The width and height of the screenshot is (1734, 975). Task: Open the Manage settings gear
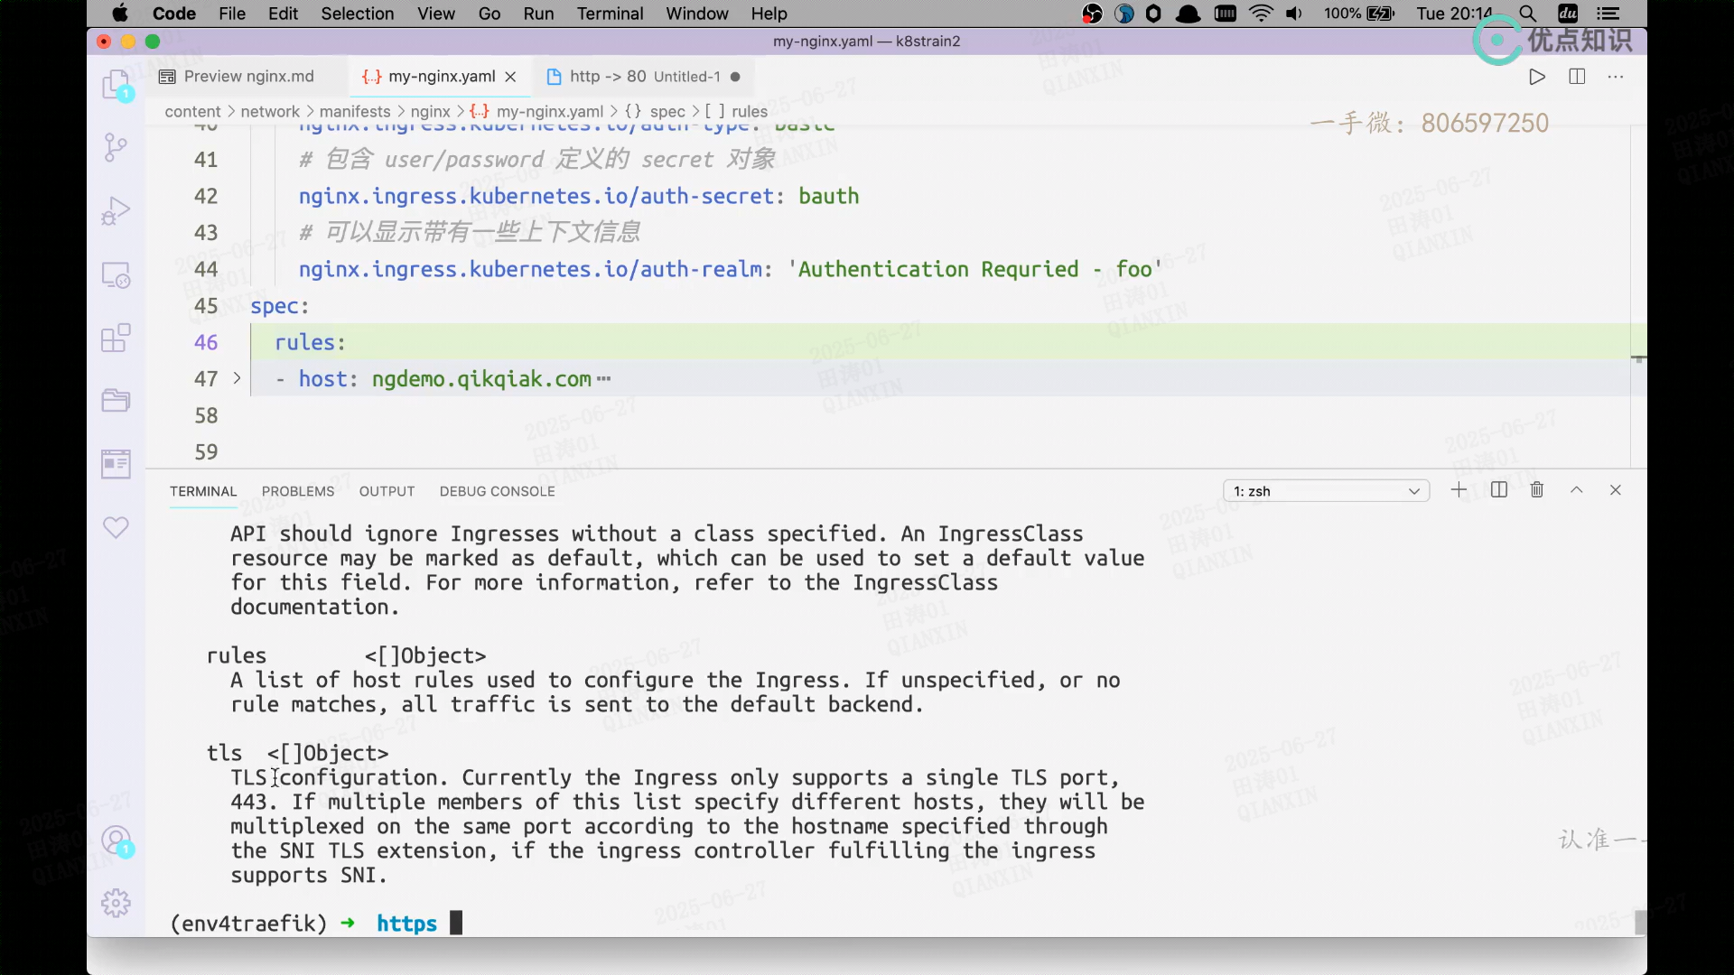pos(116,903)
